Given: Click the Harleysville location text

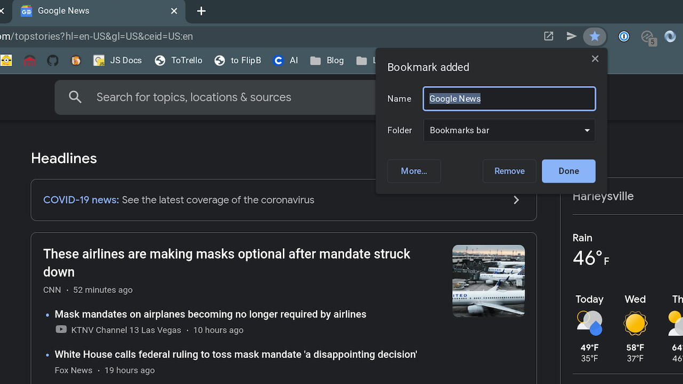Looking at the screenshot, I should tap(603, 196).
